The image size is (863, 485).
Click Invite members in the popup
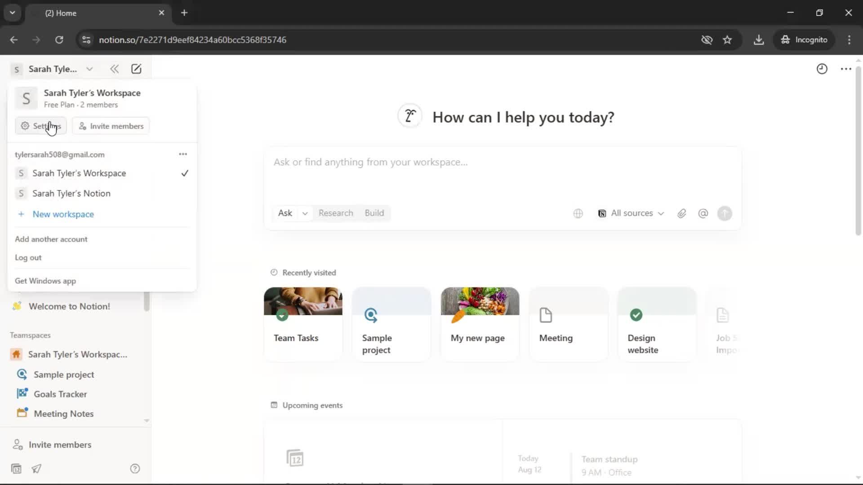(111, 126)
